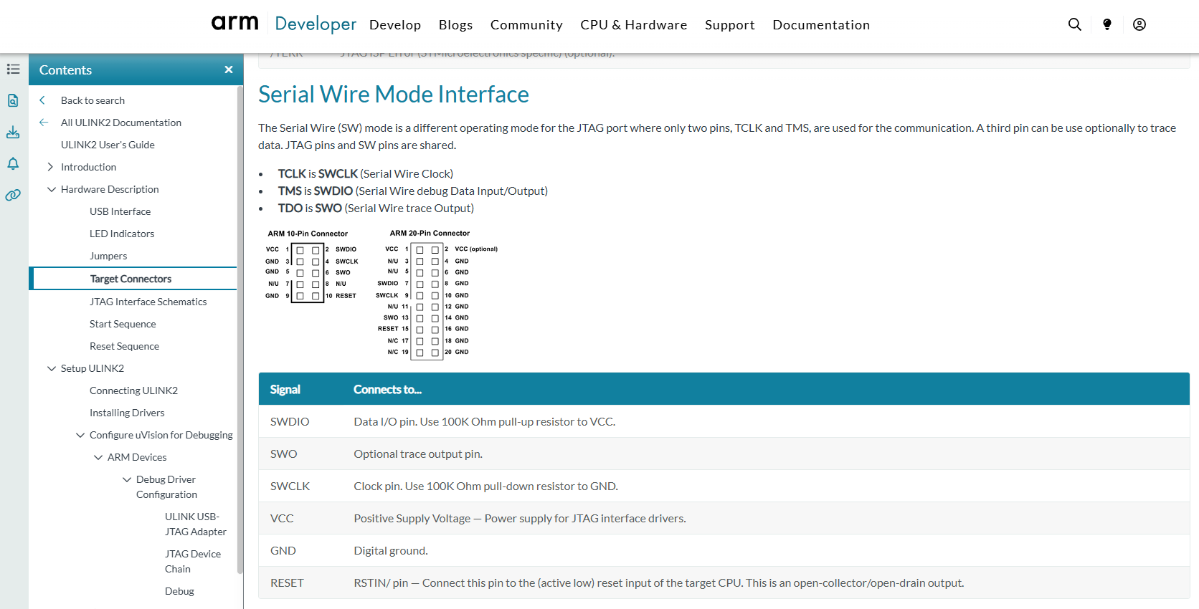The height and width of the screenshot is (609, 1199).
Task: Open the Documentation menu
Action: click(820, 25)
